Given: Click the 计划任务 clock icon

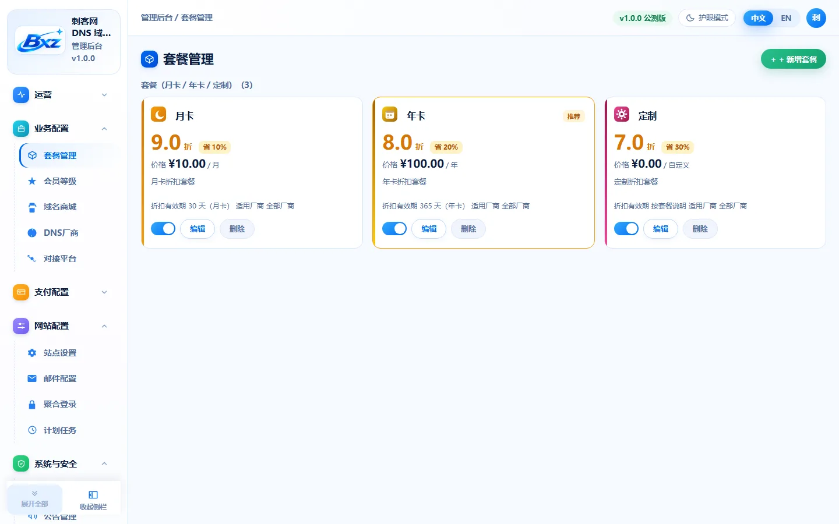Looking at the screenshot, I should (x=32, y=430).
